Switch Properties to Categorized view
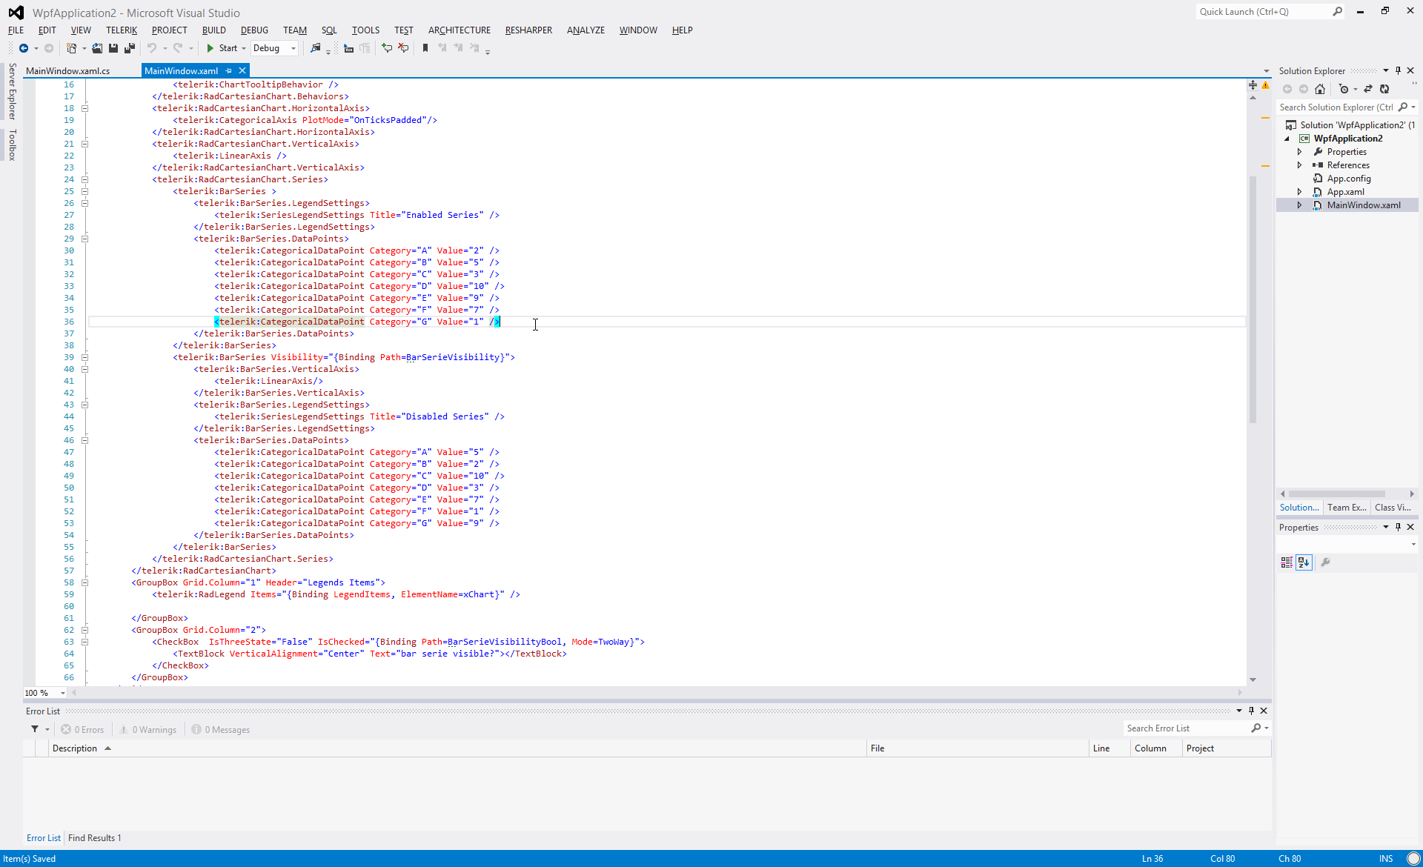The width and height of the screenshot is (1423, 867). tap(1287, 562)
